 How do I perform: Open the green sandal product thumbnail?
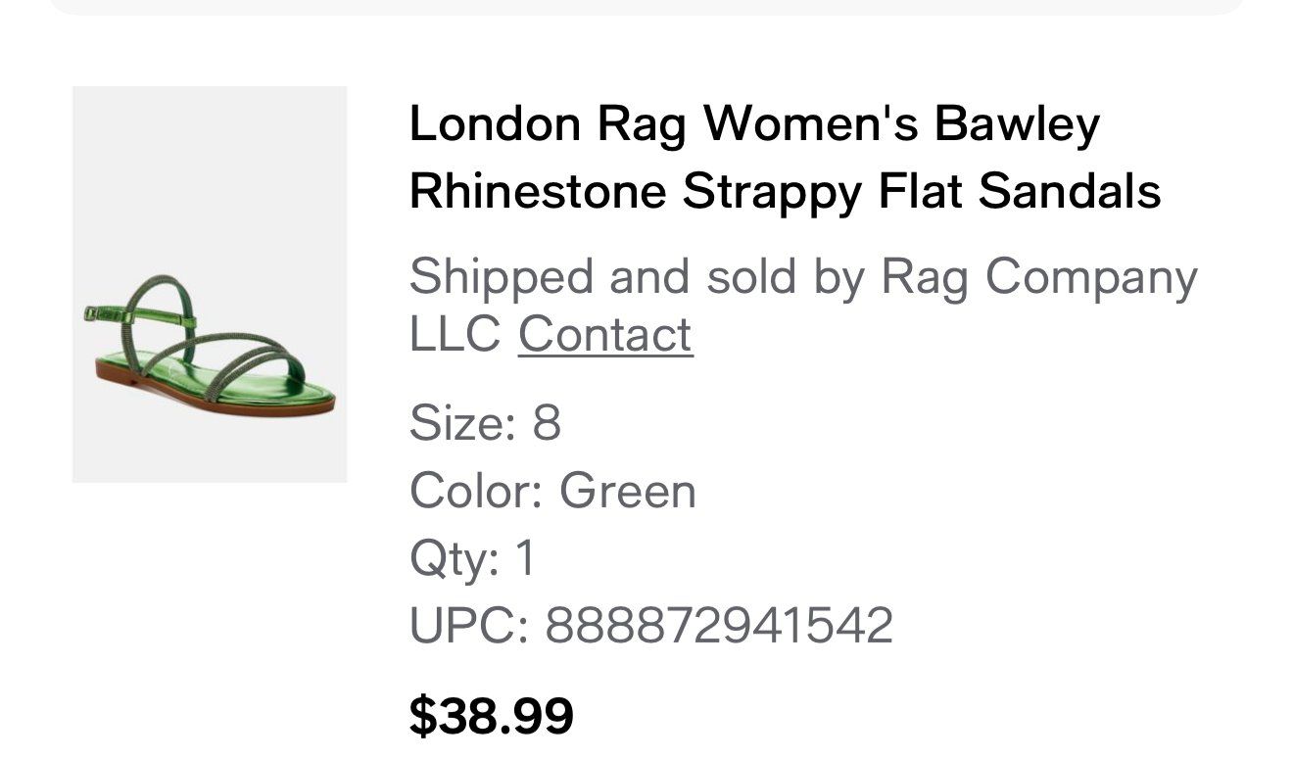click(x=210, y=284)
